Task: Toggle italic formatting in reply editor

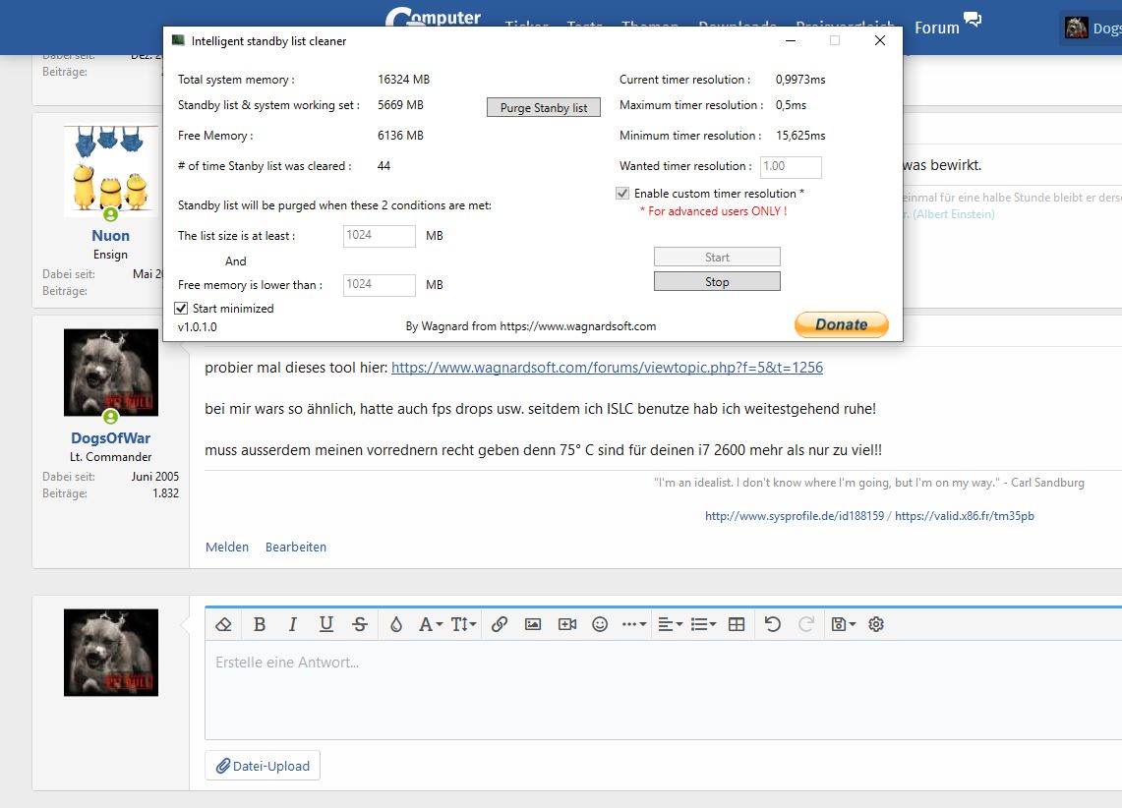Action: tap(293, 624)
